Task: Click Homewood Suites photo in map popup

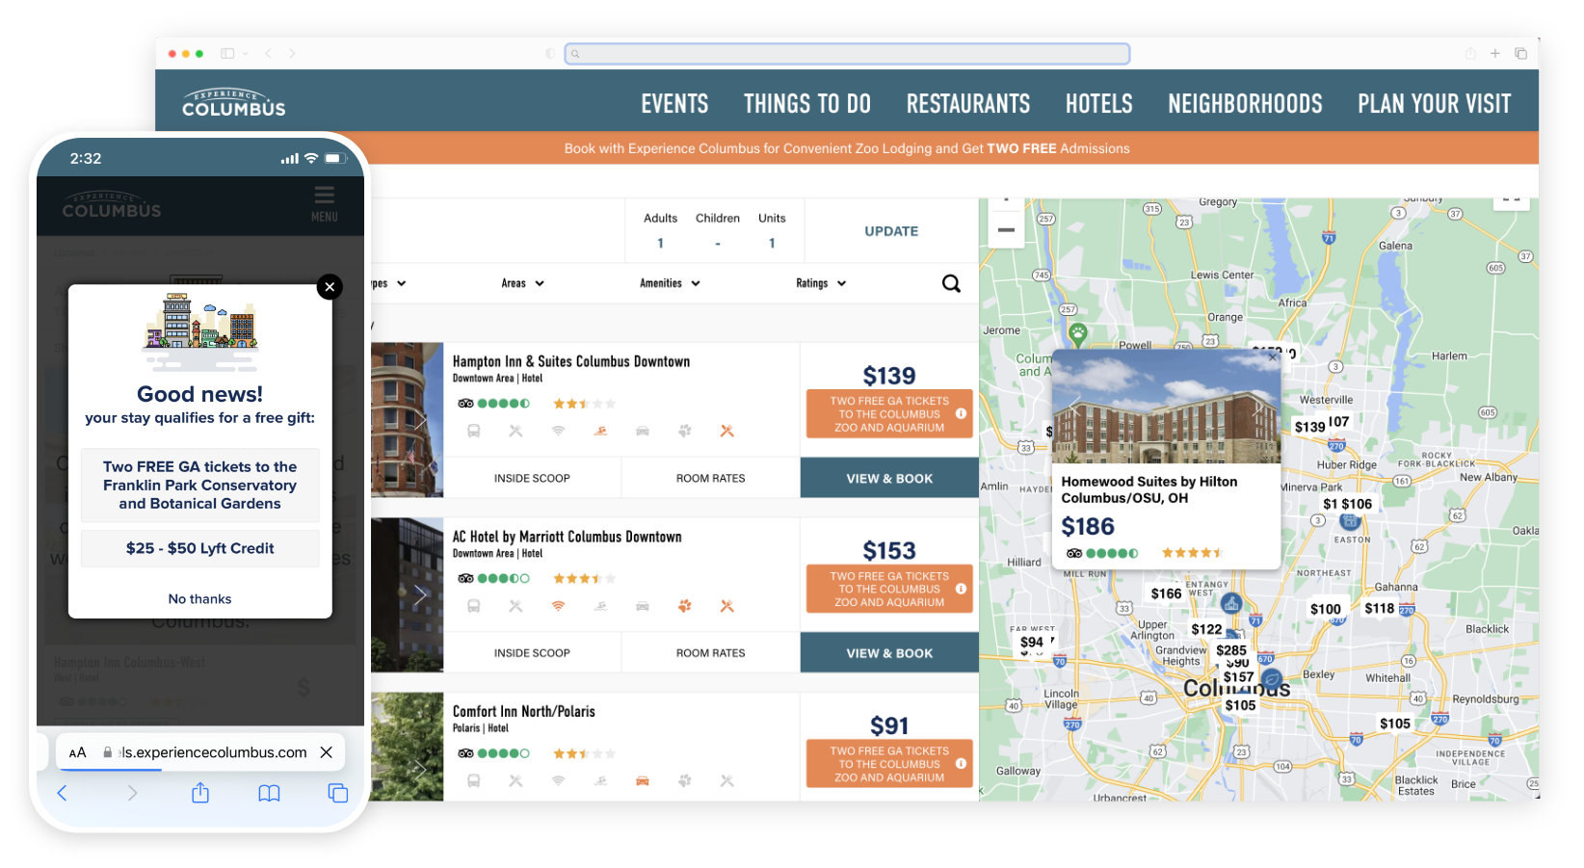Action: click(1167, 407)
